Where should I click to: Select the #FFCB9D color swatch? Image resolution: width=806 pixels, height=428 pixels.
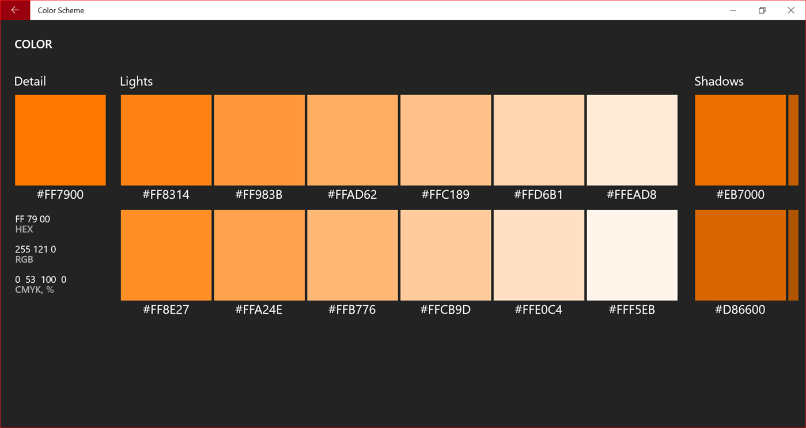click(445, 255)
